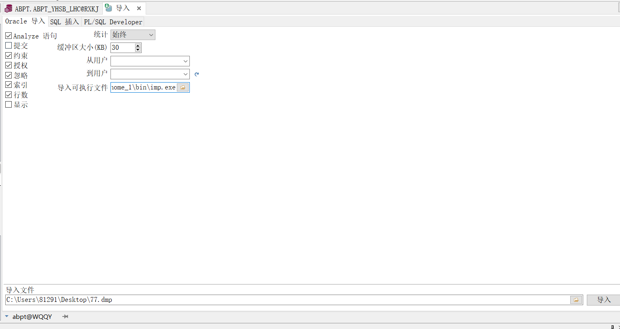Click the refresh icon beside 到用户 dropdown
620x329 pixels.
197,74
